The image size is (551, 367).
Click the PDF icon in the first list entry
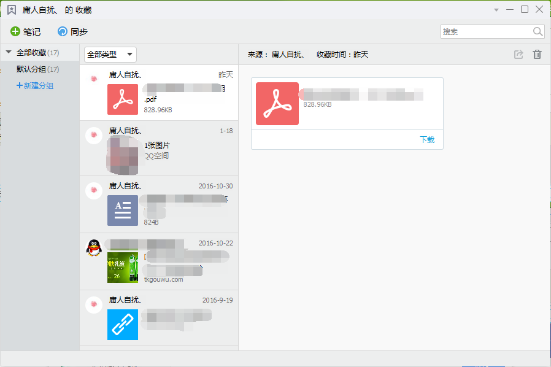click(123, 99)
